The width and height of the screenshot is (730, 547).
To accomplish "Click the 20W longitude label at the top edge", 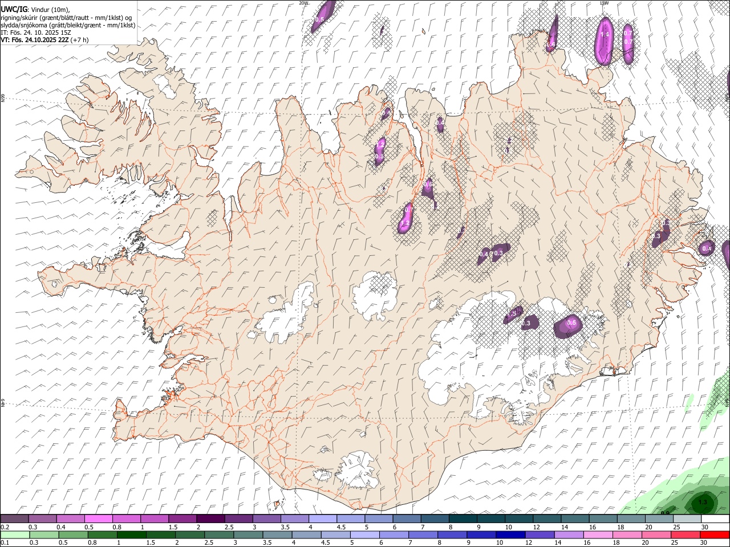I will point(303,3).
